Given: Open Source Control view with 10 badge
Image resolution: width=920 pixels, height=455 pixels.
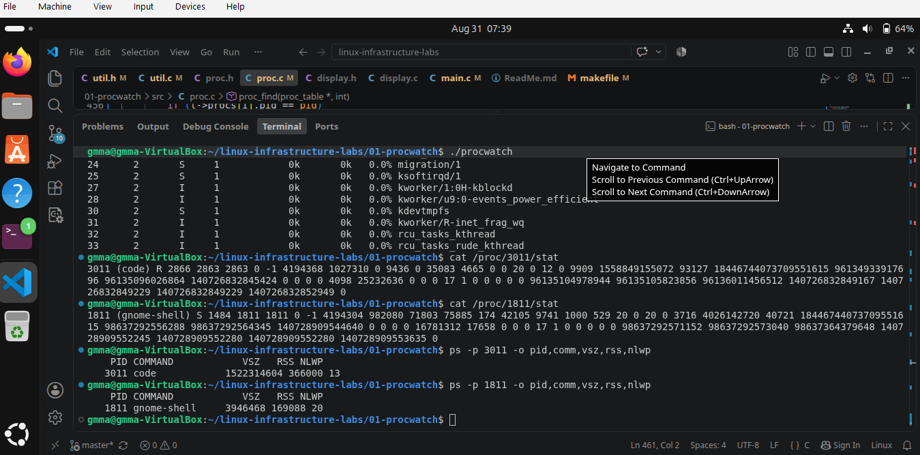Looking at the screenshot, I should [55, 134].
